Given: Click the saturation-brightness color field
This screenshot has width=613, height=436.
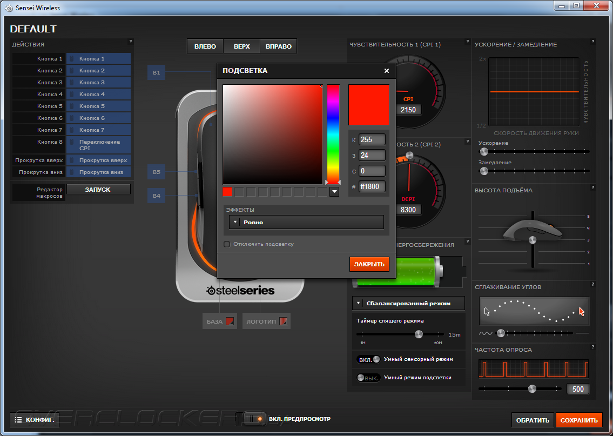Looking at the screenshot, I should point(273,134).
